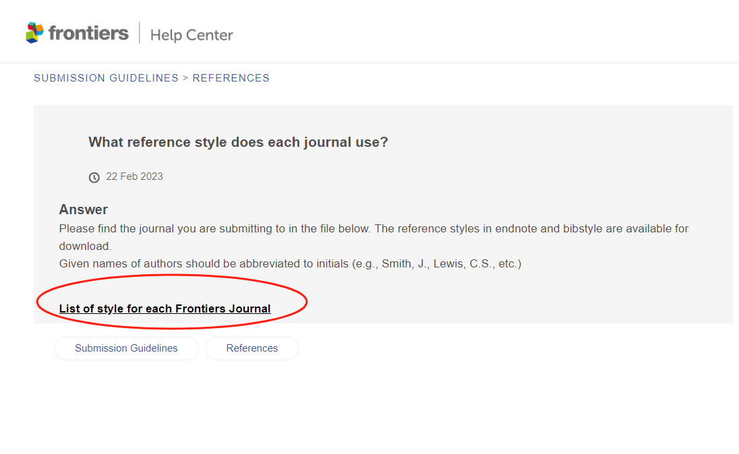This screenshot has height=454, width=739.
Task: Click the clock icon beside the date
Action: click(x=94, y=178)
